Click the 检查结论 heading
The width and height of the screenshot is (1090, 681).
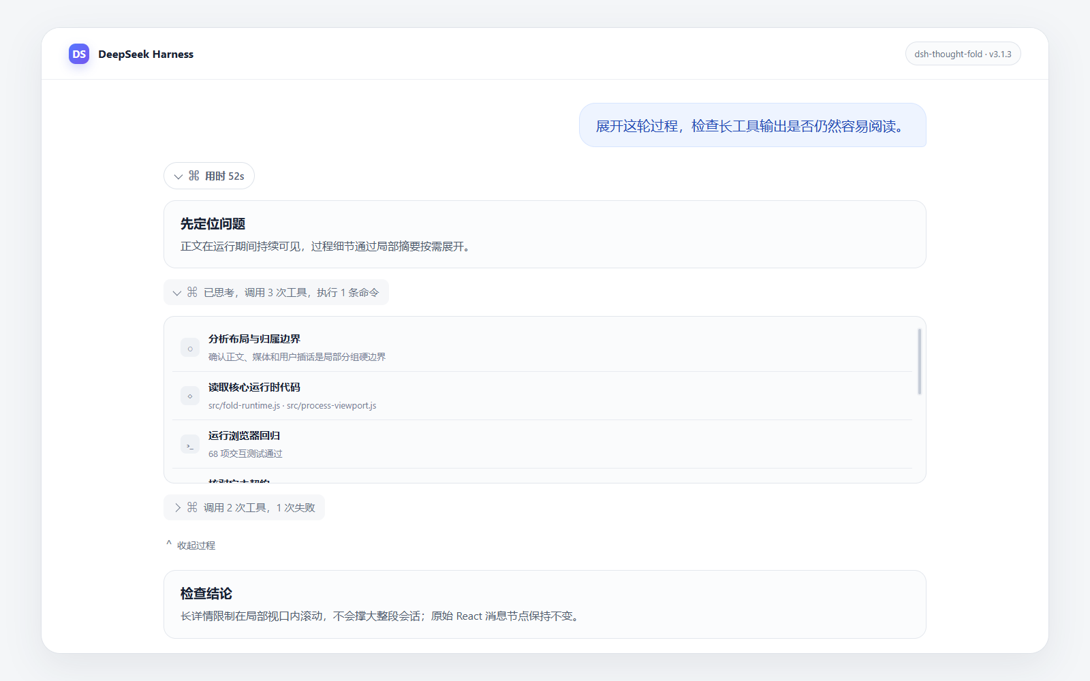coord(206,594)
